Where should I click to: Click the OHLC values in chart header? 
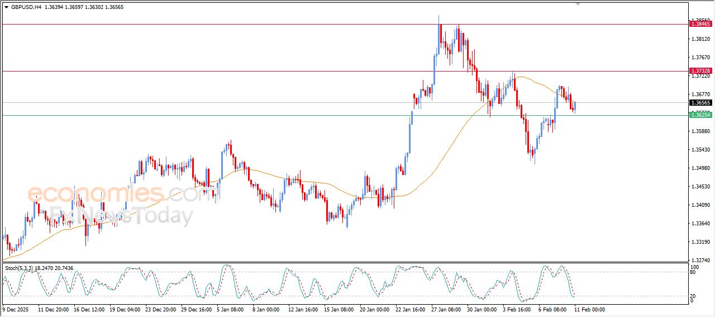[84, 7]
